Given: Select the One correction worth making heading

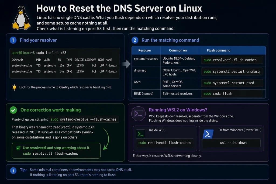Looking at the screenshot, I should tap(51, 110).
